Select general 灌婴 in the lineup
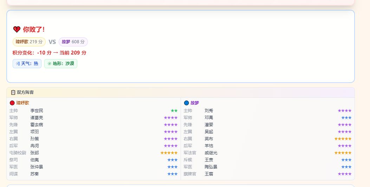Viewport: 370px width, 187px height. point(209,125)
